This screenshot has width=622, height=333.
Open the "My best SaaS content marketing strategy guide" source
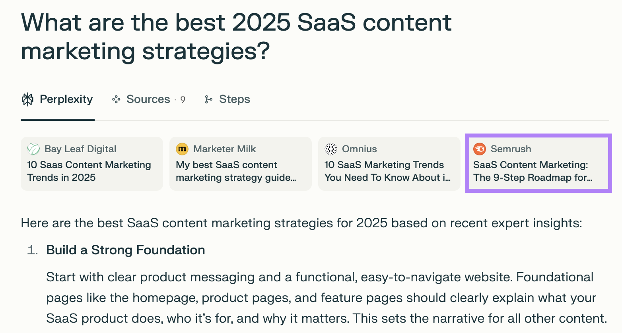pos(236,171)
